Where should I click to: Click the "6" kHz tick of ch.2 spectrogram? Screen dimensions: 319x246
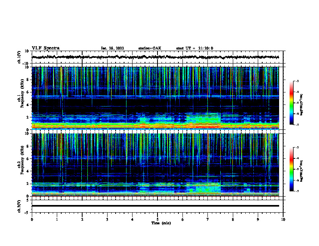pyautogui.click(x=28, y=159)
